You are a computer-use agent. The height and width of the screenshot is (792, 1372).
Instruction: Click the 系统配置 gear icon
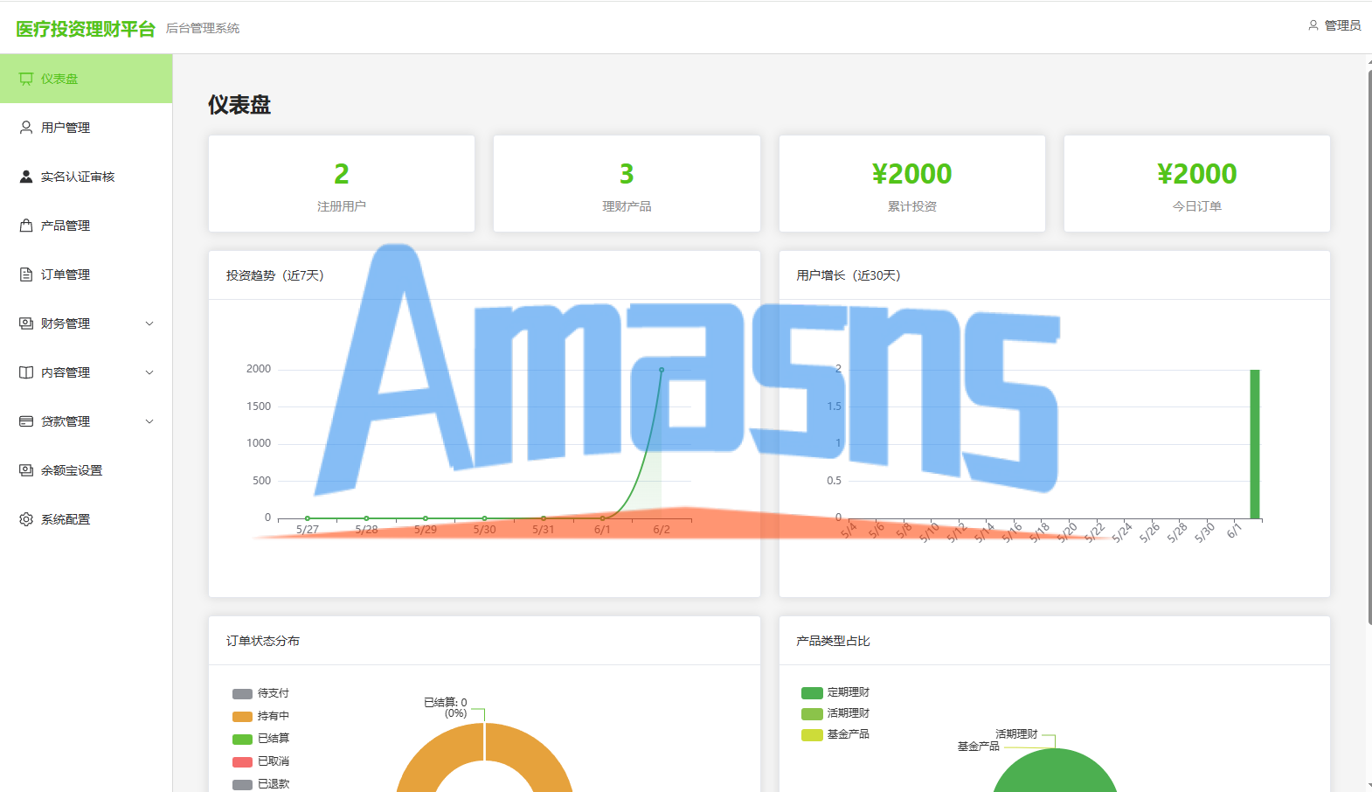tap(26, 519)
